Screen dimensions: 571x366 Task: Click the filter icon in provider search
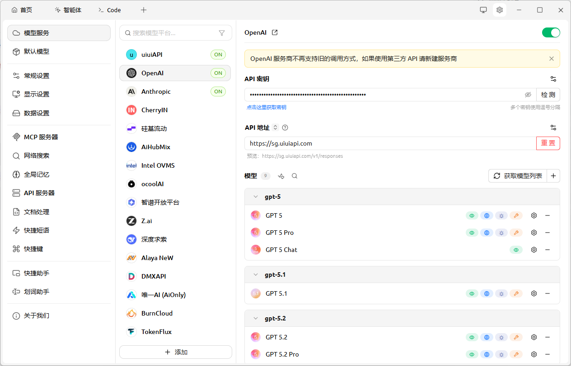click(x=221, y=33)
